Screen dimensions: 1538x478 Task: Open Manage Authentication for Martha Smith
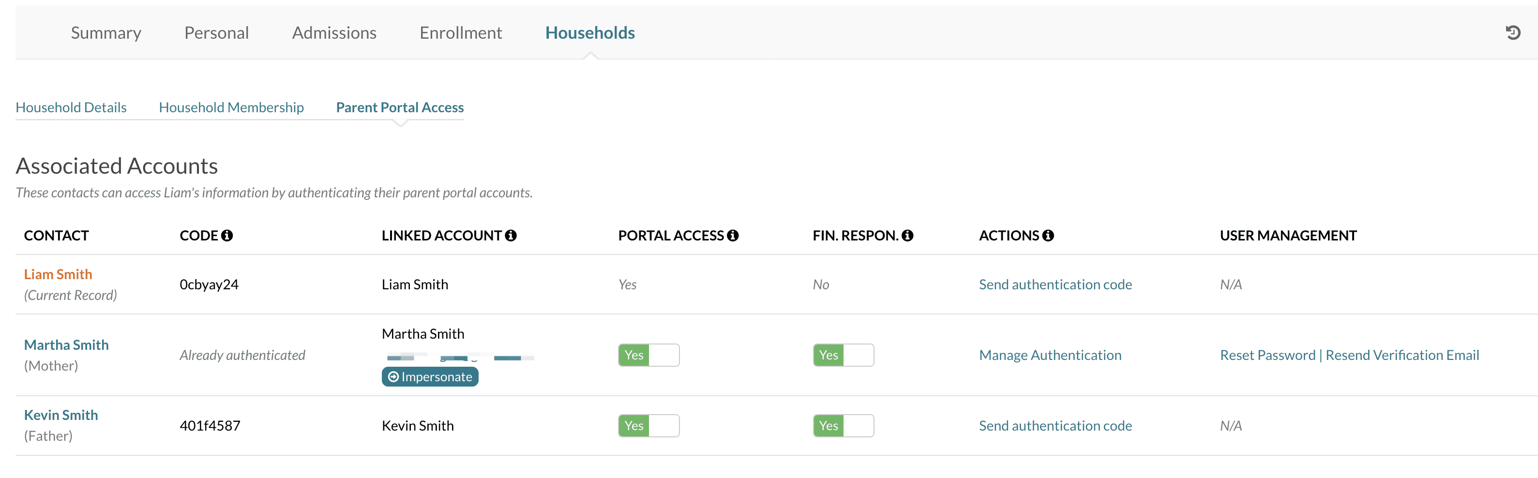click(1050, 355)
